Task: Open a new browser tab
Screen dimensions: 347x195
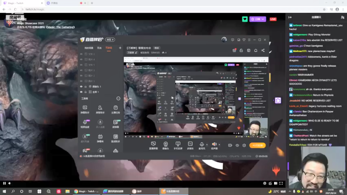Action: [x=92, y=3]
